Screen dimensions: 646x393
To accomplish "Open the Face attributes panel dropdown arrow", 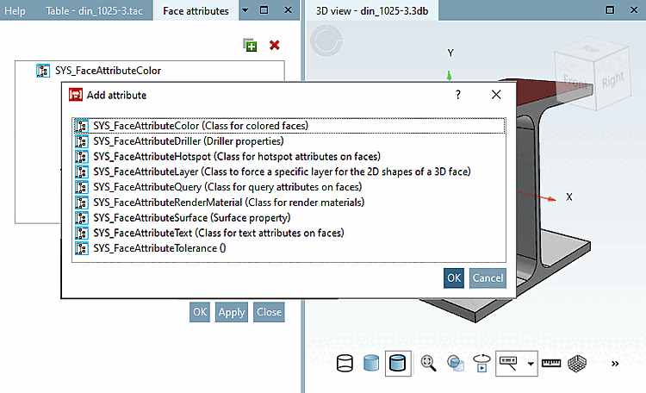I will click(x=245, y=10).
